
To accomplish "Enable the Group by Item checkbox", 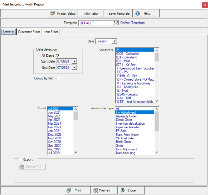I will pos(58,78).
